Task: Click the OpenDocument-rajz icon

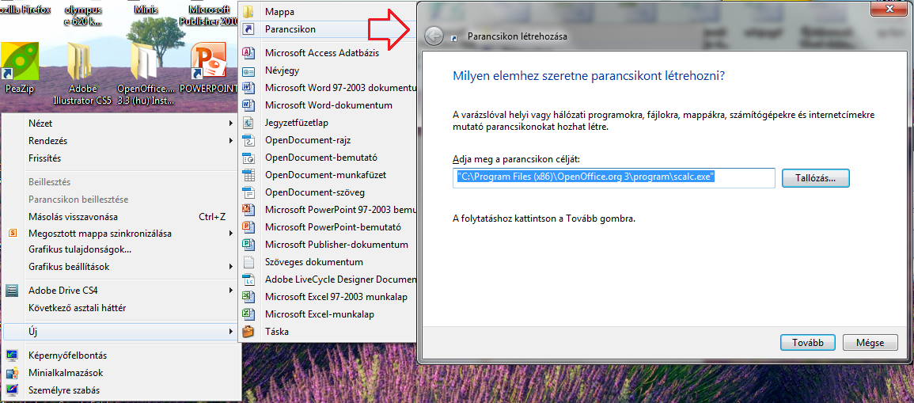Action: 249,140
